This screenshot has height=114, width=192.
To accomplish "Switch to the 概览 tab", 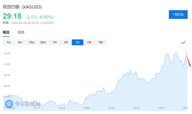I will [6, 32].
